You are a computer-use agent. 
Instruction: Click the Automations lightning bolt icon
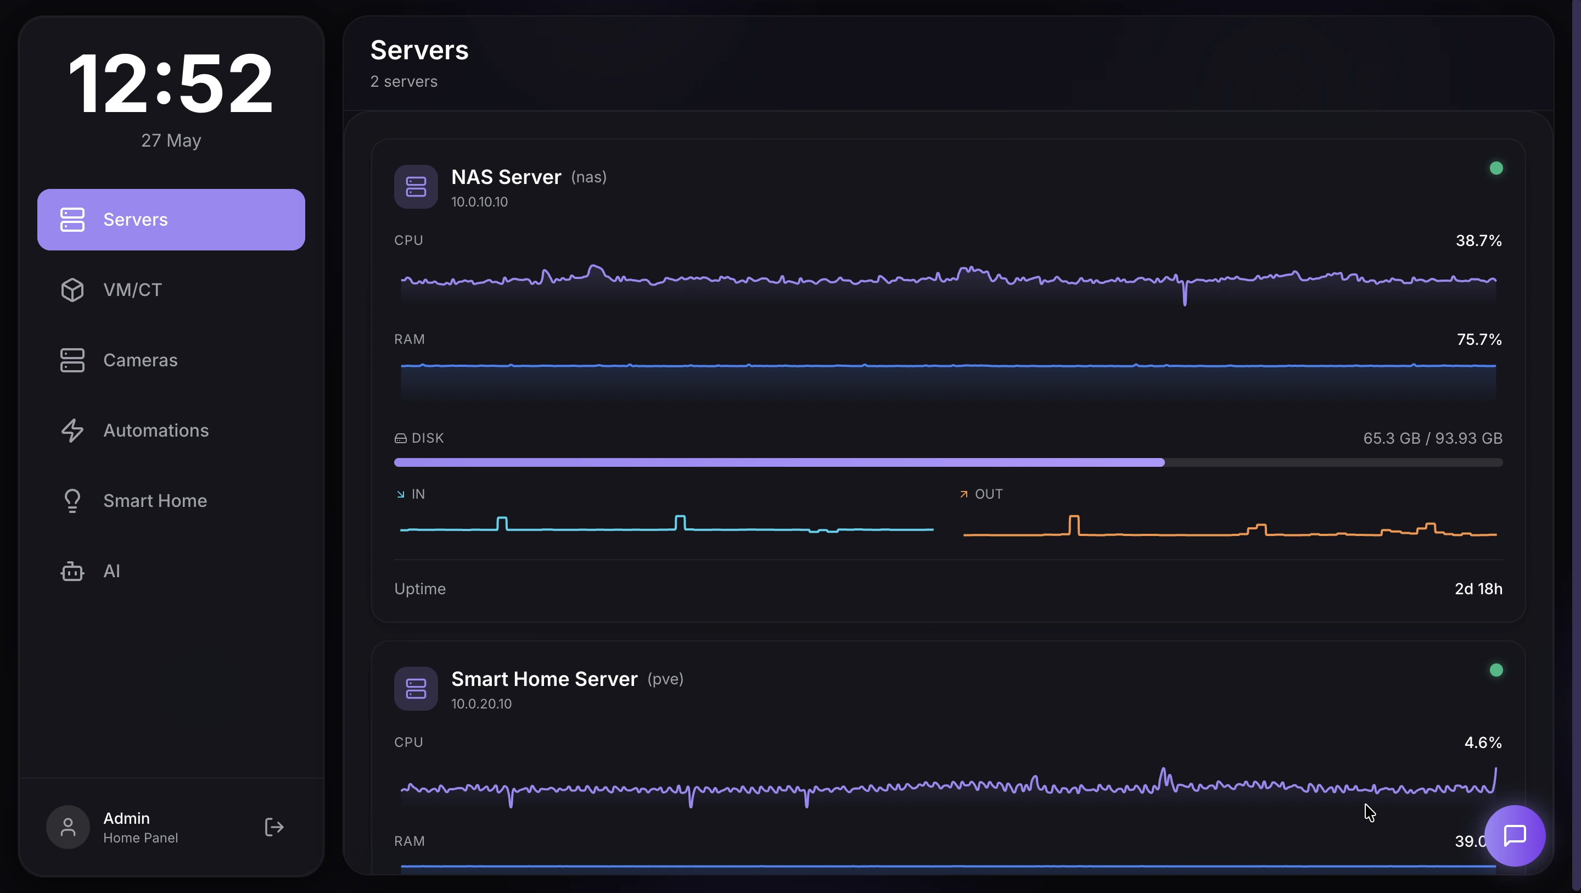coord(72,431)
